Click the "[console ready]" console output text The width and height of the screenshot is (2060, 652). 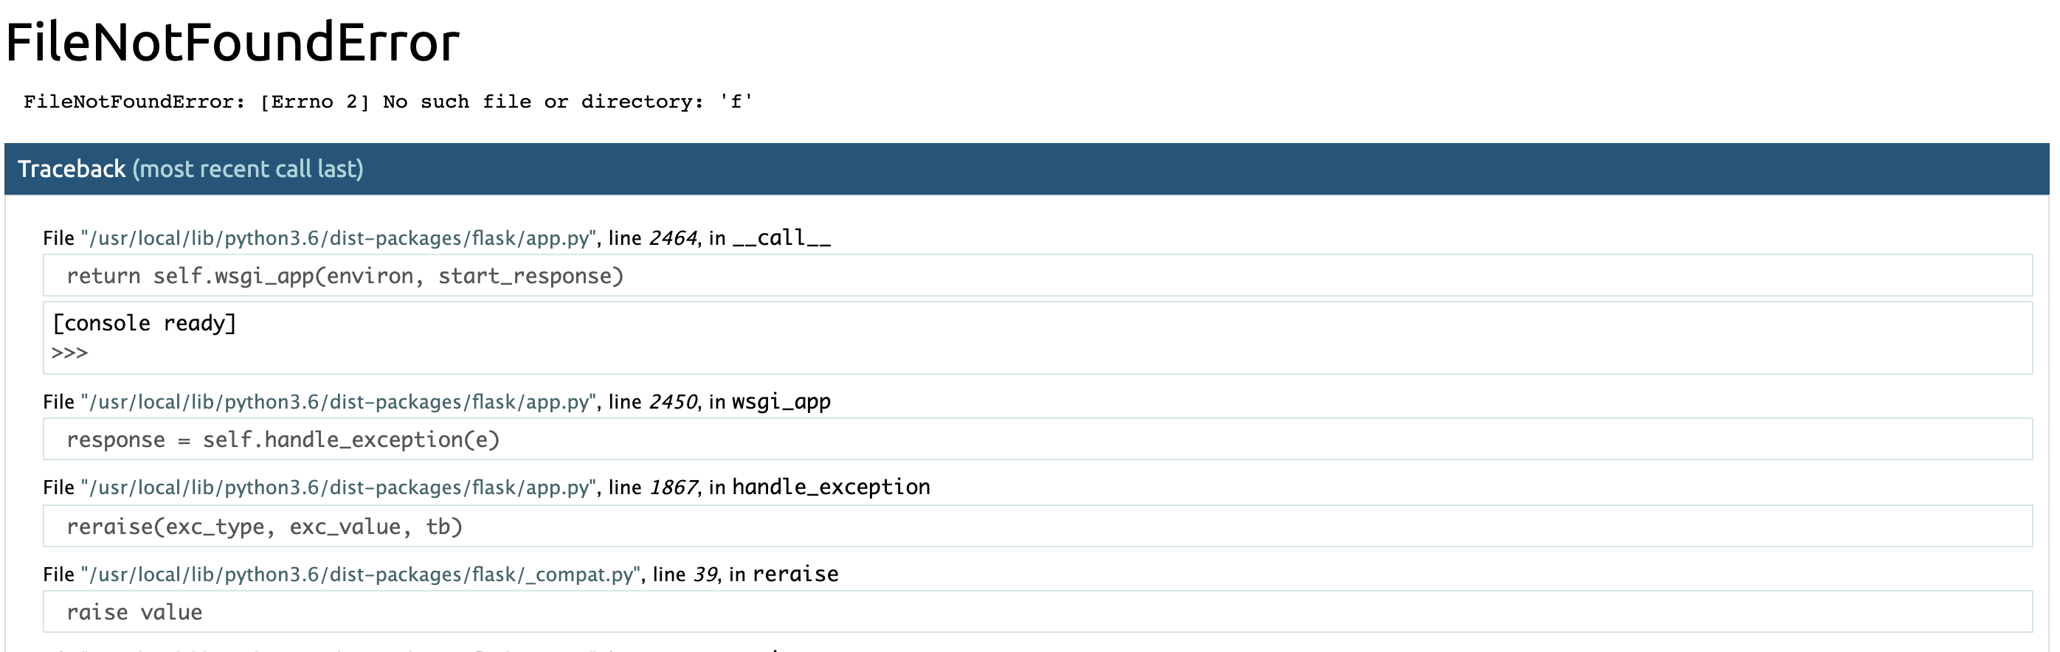point(144,323)
